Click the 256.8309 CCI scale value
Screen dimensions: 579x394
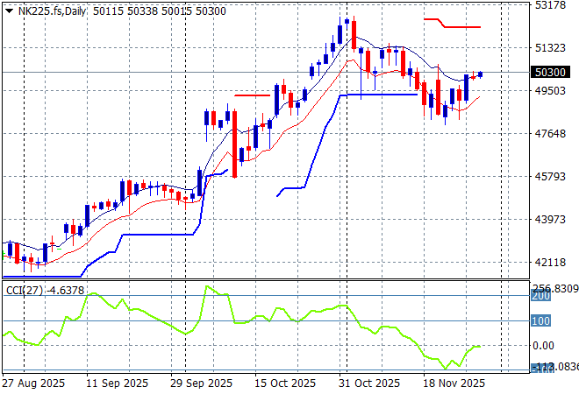[554, 288]
